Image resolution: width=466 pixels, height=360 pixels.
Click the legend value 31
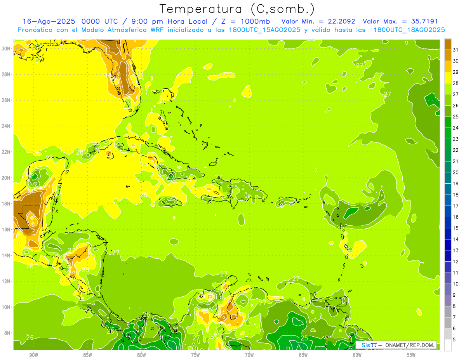pos(456,50)
